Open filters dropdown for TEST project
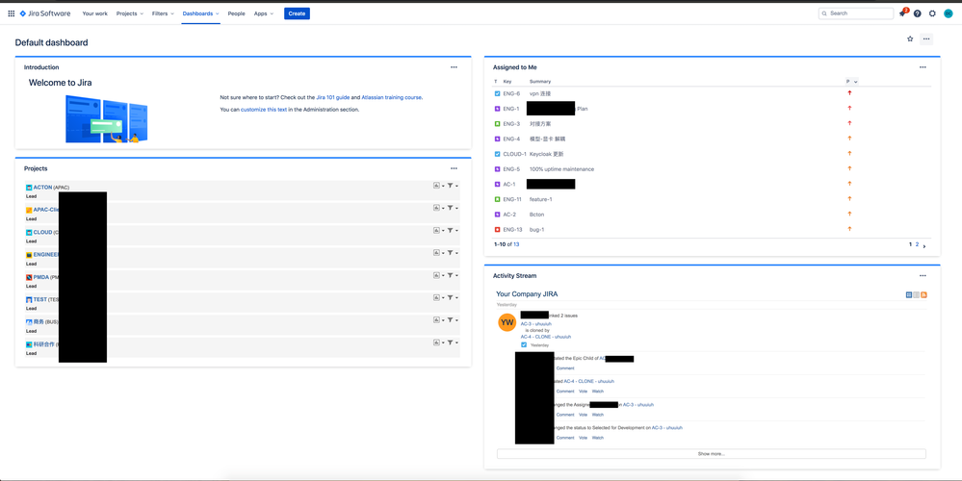 pos(453,298)
